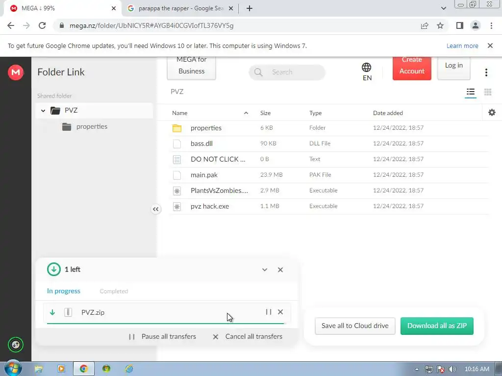Switch to the parappa the rapper Google tab
The width and height of the screenshot is (502, 376).
pyautogui.click(x=181, y=8)
